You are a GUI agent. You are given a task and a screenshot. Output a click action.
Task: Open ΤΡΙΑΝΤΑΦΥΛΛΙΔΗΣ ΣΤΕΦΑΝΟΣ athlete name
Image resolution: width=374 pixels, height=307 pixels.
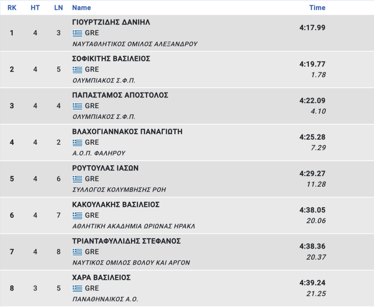tap(127, 241)
